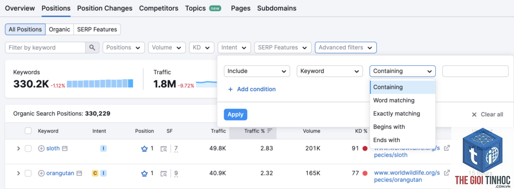The width and height of the screenshot is (514, 189).
Task: Open the orangutan keyword link
Action: pos(60,173)
